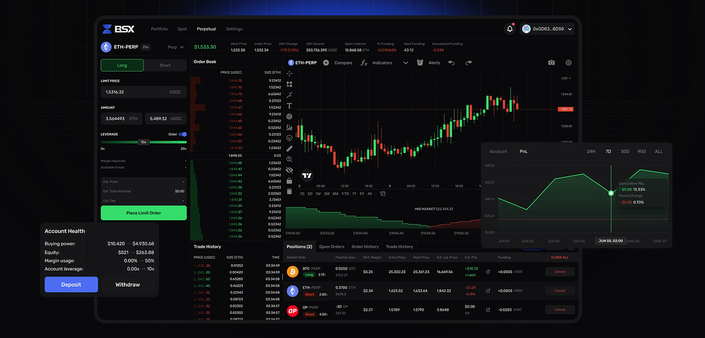The height and width of the screenshot is (338, 705).
Task: Select the Long side toggle
Action: (x=122, y=65)
